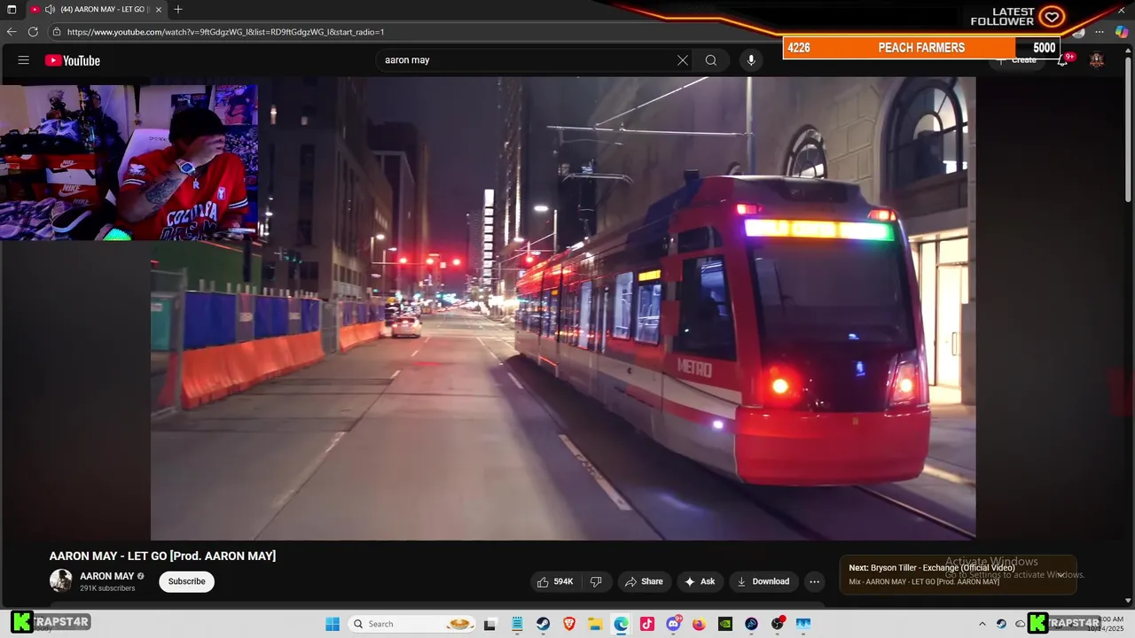Open the Ask AI button below the video
1135x638 pixels.
700,581
